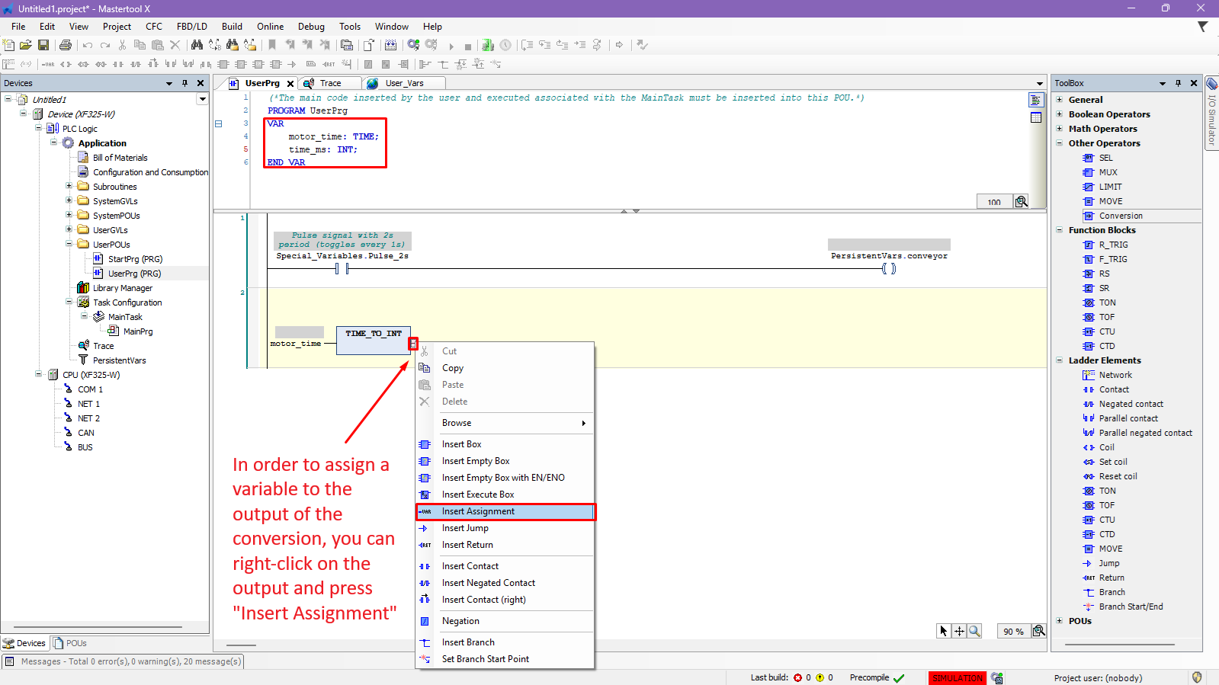Select R_TRIG in Function Blocks
The height and width of the screenshot is (685, 1219).
[x=1113, y=245]
